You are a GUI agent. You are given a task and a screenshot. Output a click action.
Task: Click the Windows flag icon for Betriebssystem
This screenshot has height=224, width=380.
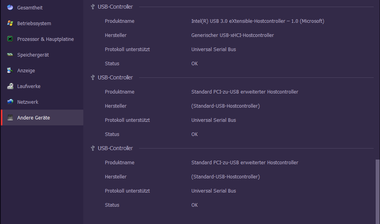[x=10, y=23]
